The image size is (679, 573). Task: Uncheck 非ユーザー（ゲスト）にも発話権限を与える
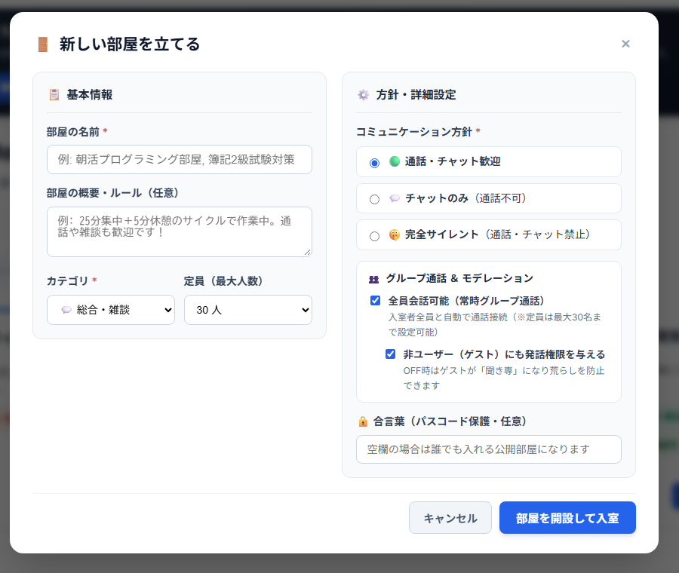click(390, 354)
